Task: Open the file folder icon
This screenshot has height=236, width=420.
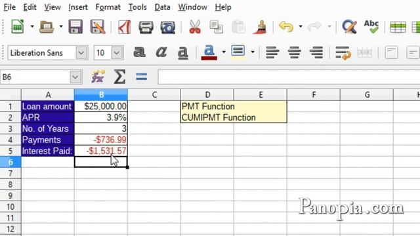Action: click(x=47, y=27)
